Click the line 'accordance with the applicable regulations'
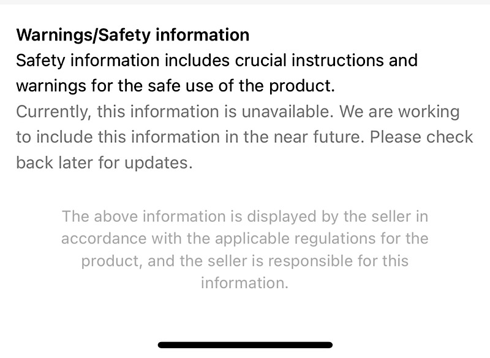 (245, 238)
